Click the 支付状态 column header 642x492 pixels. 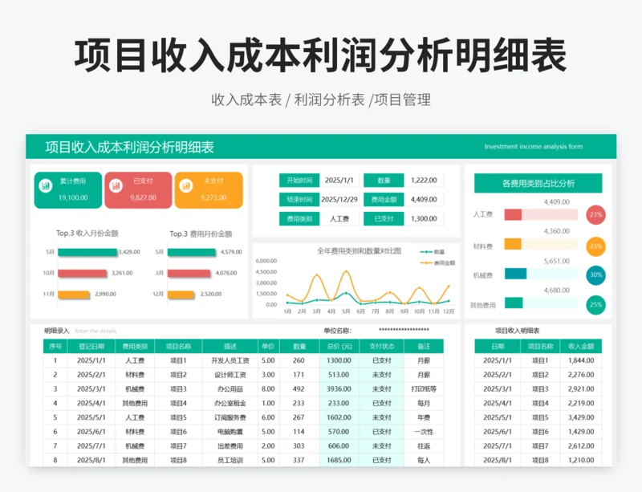pos(382,347)
